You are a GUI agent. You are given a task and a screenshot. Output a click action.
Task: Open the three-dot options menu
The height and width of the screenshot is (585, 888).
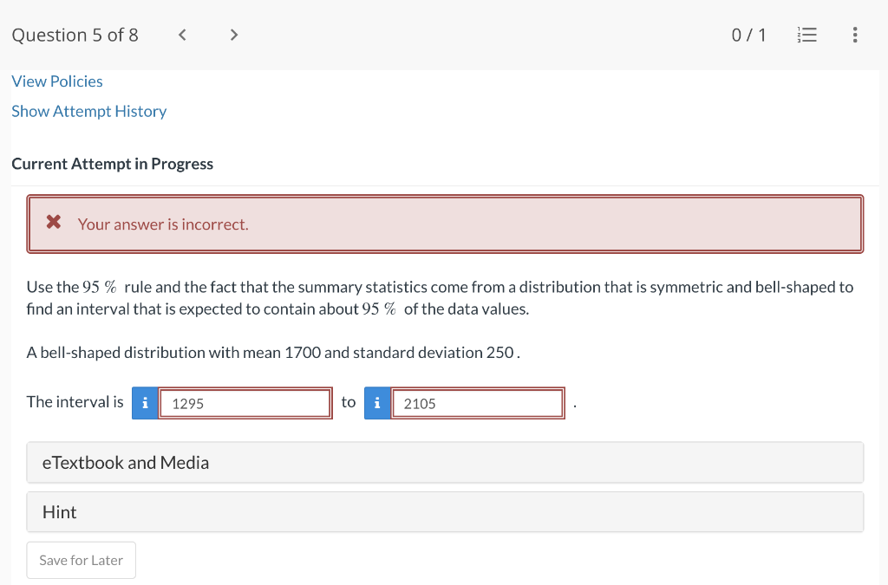pyautogui.click(x=855, y=35)
